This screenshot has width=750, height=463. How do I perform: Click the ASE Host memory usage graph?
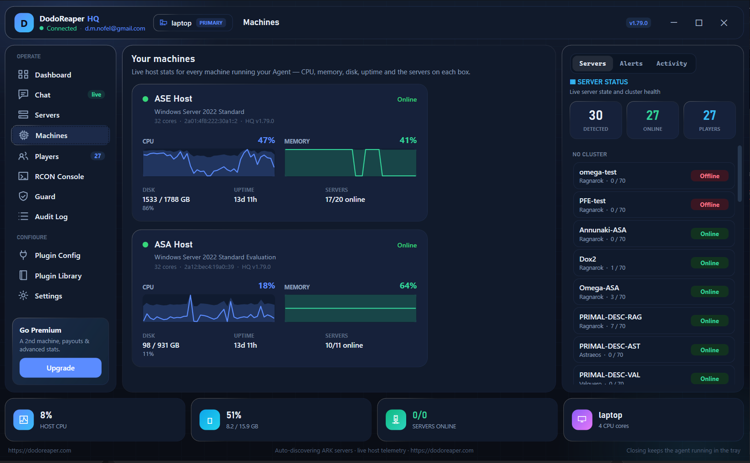351,162
